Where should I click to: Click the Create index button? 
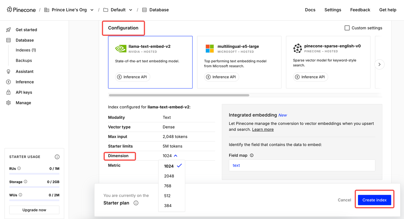pyautogui.click(x=375, y=200)
